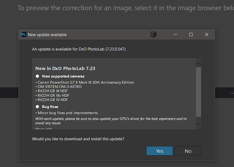Viewport: 234px width, 167px height.
Task: Click the release notes scroll up arrow
Action: pos(198,64)
